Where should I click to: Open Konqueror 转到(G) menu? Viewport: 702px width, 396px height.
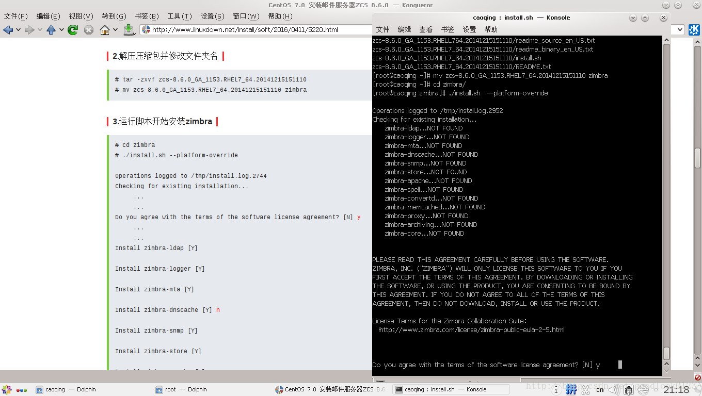coord(114,16)
